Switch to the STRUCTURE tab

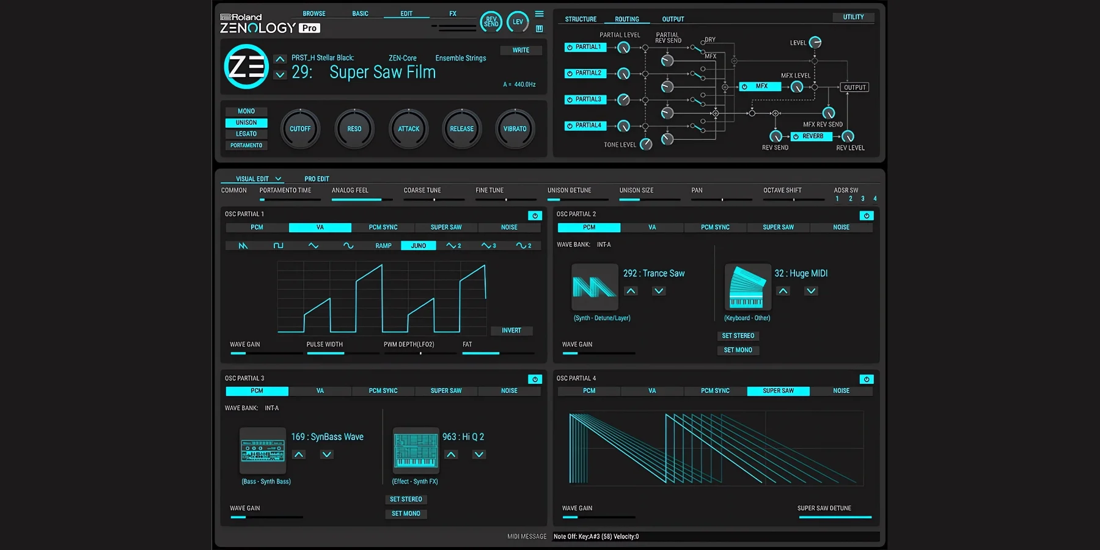point(581,20)
